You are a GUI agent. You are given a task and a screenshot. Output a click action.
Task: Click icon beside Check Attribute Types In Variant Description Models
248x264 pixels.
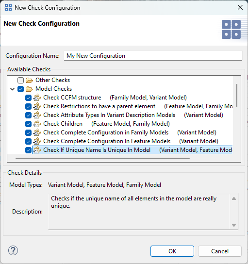coord(37,115)
